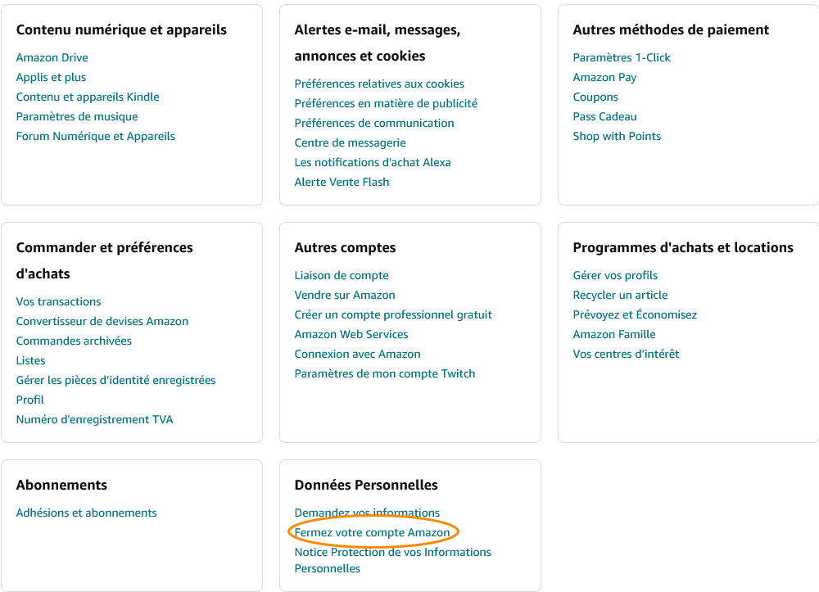Visit the Centre de messagerie
Image resolution: width=819 pixels, height=592 pixels.
click(350, 142)
